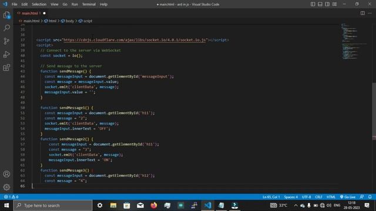Open the Explorer view in activity bar

pos(6,15)
